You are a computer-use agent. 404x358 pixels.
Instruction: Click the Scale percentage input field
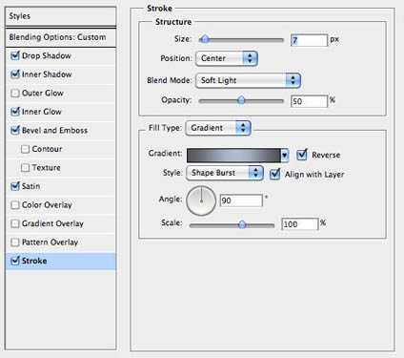click(x=300, y=224)
